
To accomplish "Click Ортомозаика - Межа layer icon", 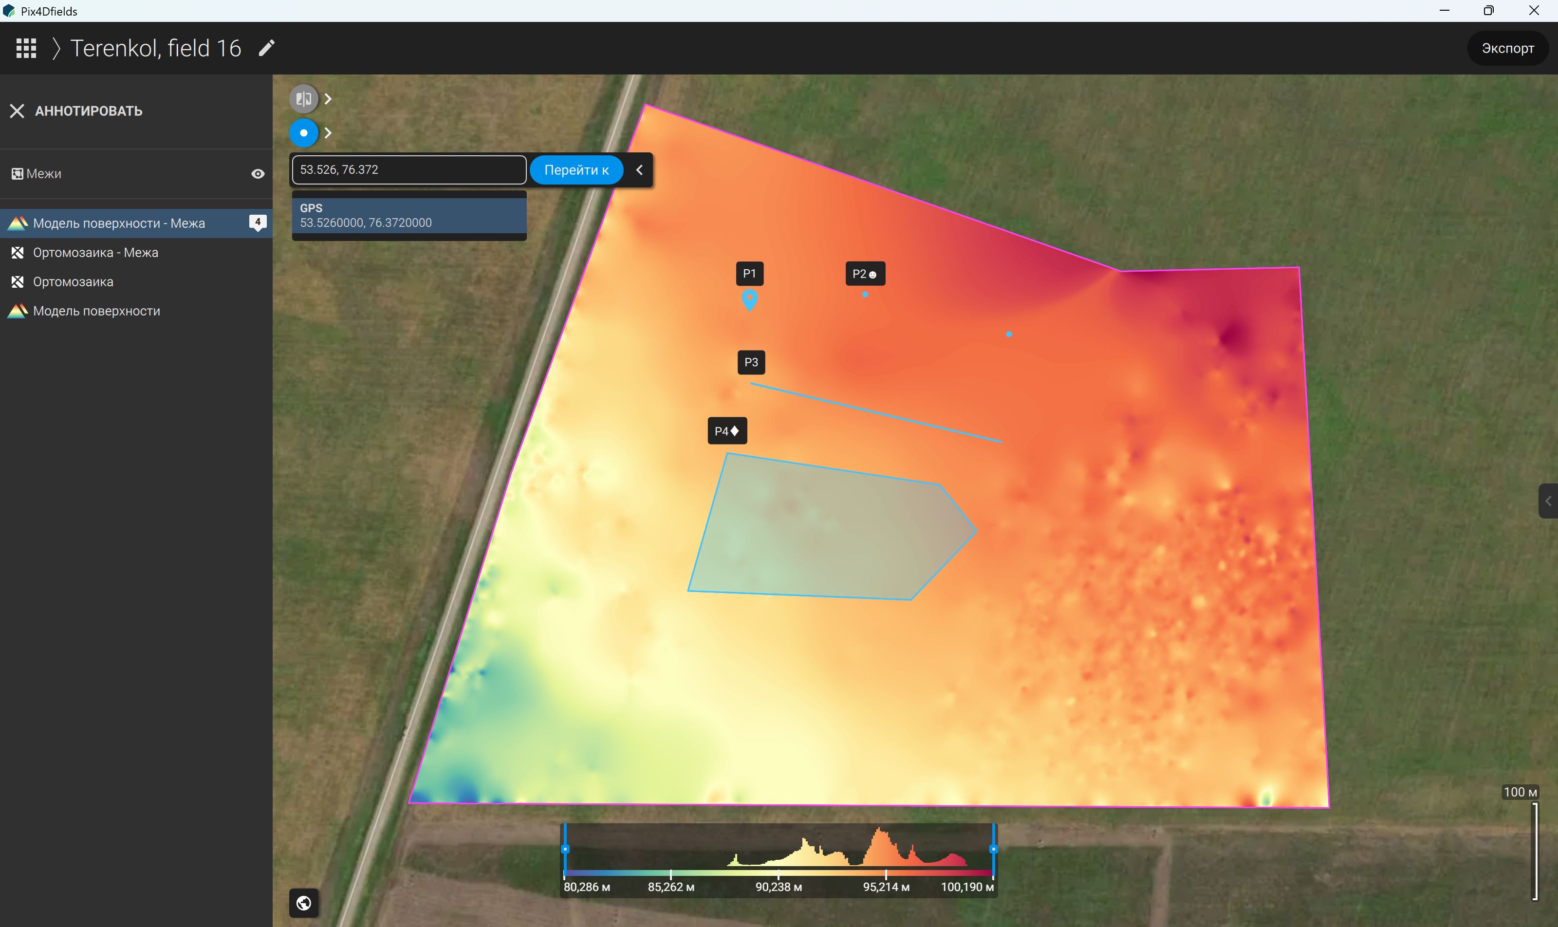I will coord(18,252).
